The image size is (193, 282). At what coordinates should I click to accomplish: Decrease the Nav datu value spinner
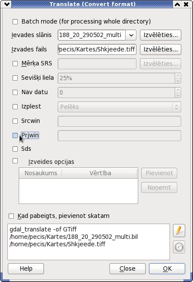click(178, 95)
